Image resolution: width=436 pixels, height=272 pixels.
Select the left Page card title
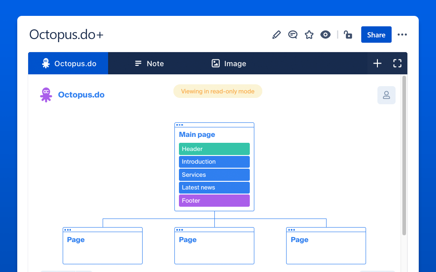(x=76, y=239)
